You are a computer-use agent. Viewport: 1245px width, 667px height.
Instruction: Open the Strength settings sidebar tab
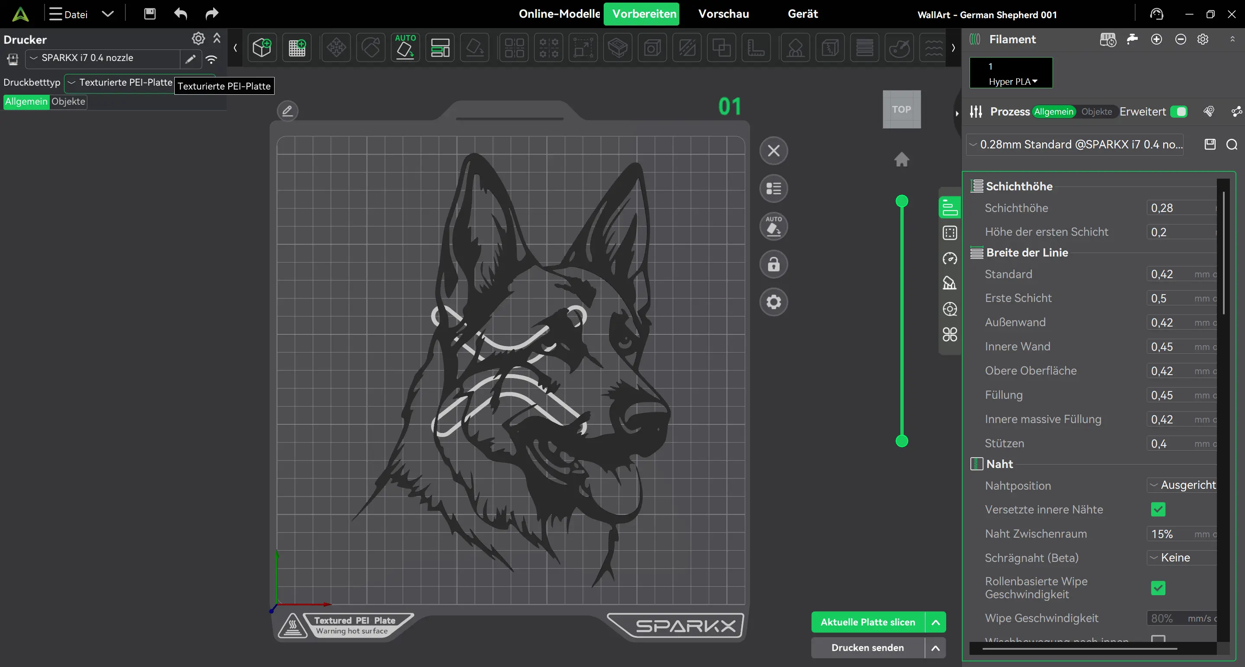[950, 233]
